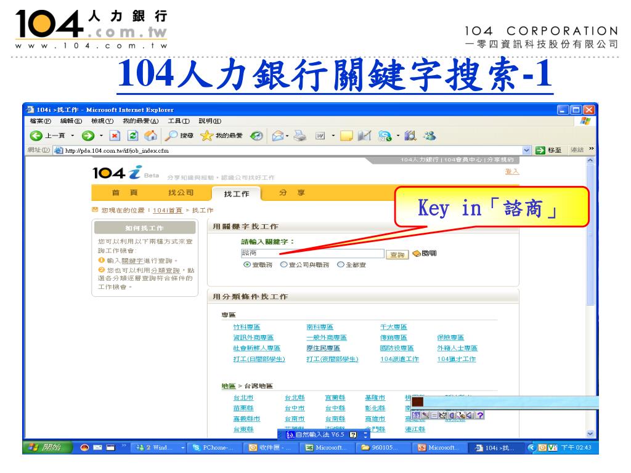
Task: Click the Messenger people toolbar icon
Action: pyautogui.click(x=429, y=136)
